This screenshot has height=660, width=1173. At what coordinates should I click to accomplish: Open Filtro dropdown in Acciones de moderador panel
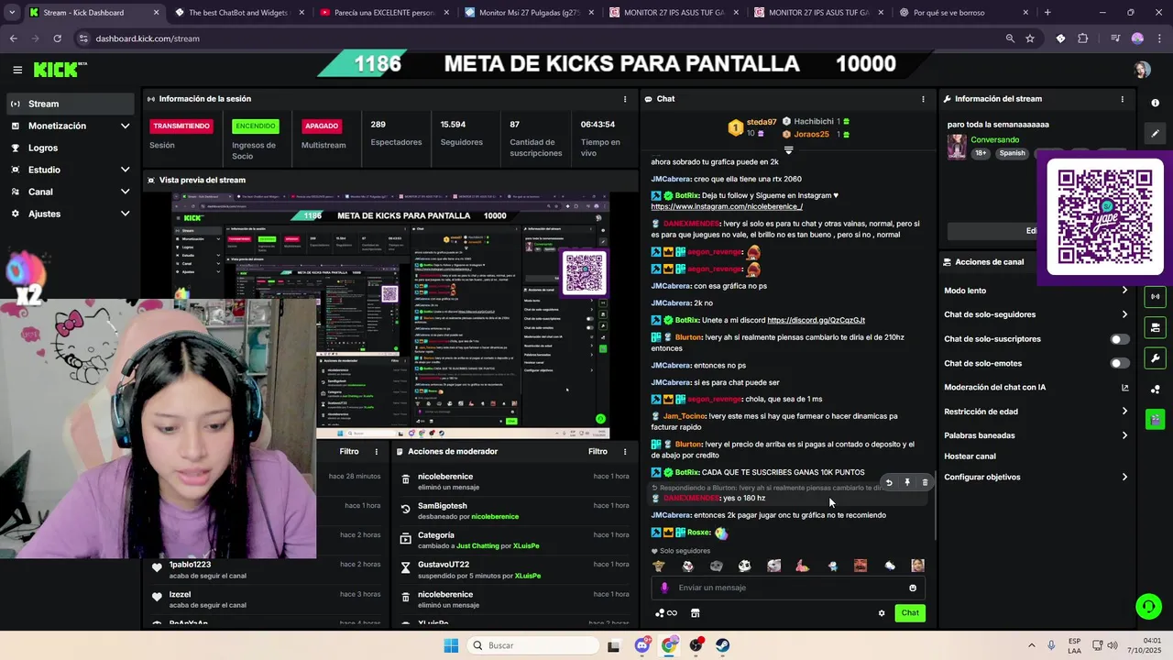pyautogui.click(x=597, y=451)
